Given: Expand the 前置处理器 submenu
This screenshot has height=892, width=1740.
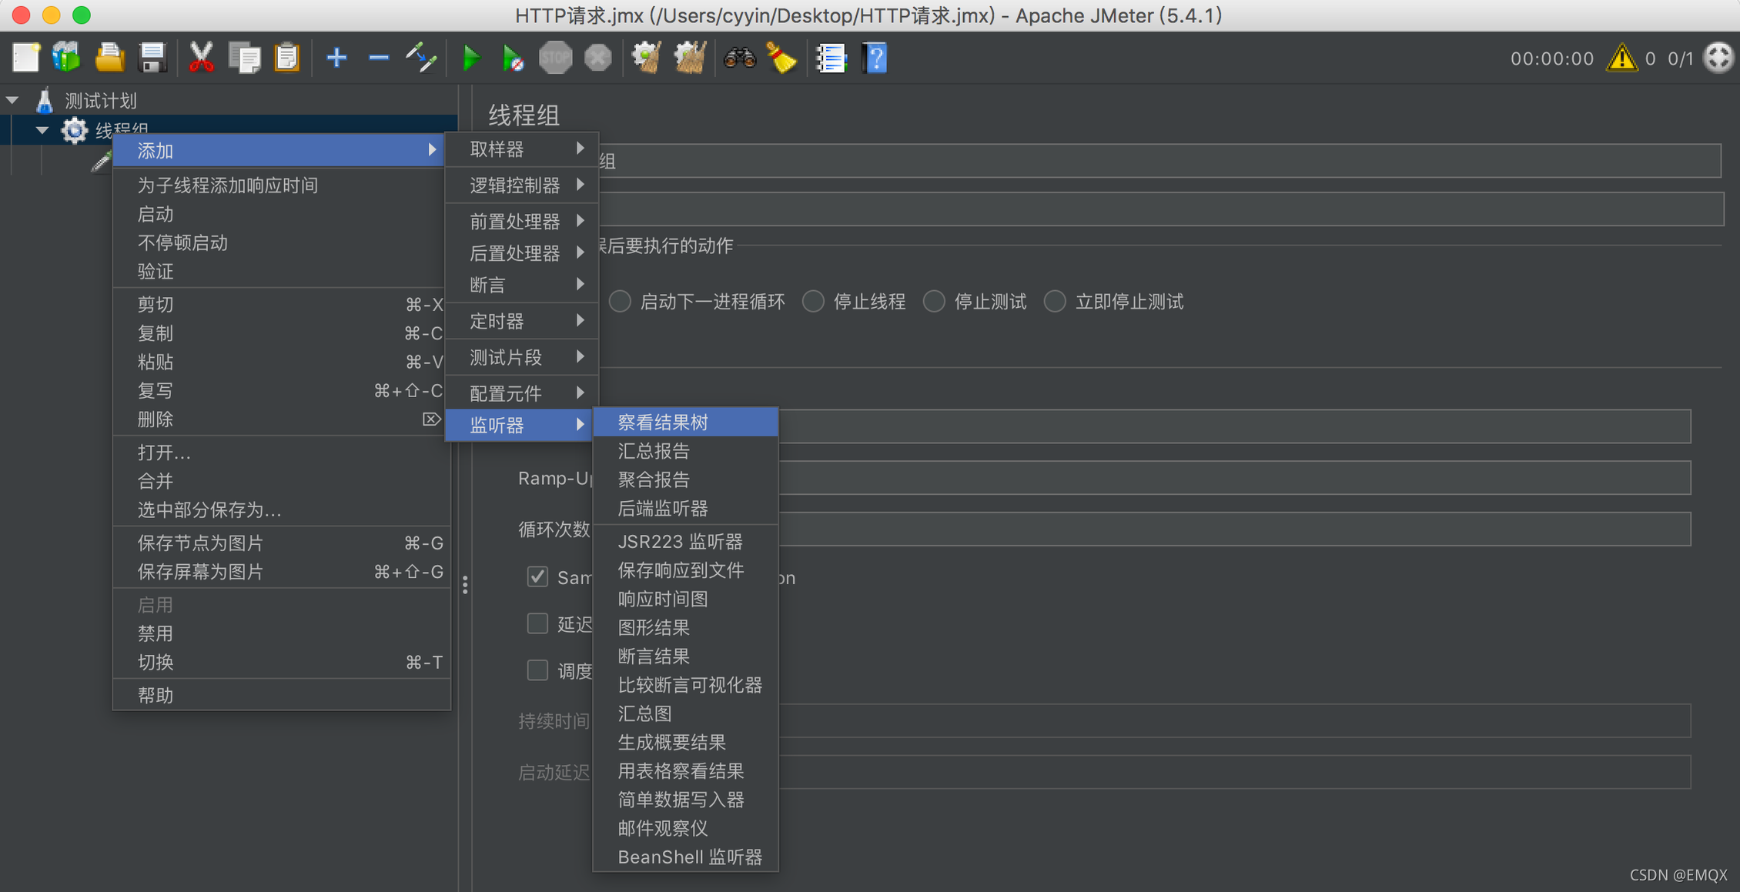Looking at the screenshot, I should 522,222.
